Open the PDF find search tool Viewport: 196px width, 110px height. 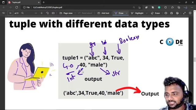pyautogui.click(x=22, y=13)
